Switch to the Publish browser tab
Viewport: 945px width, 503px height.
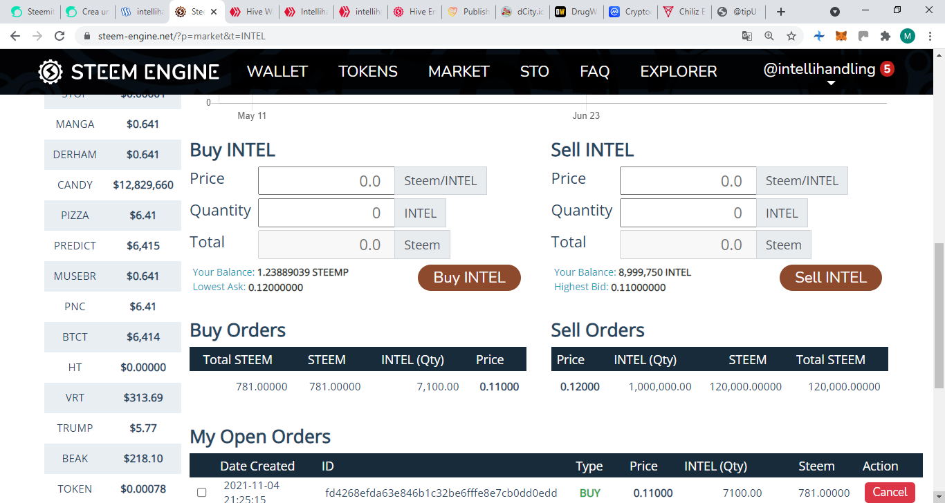click(469, 12)
